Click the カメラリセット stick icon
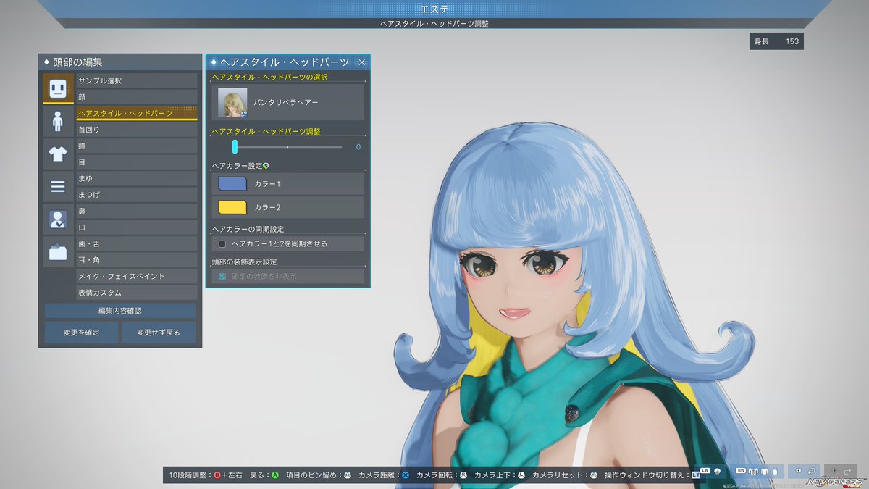869x489 pixels. (x=594, y=475)
